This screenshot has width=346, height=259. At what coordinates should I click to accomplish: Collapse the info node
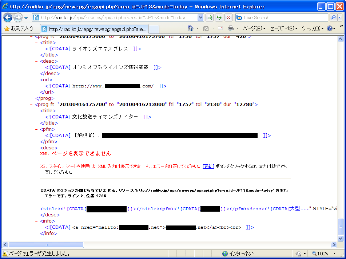click(x=36, y=221)
